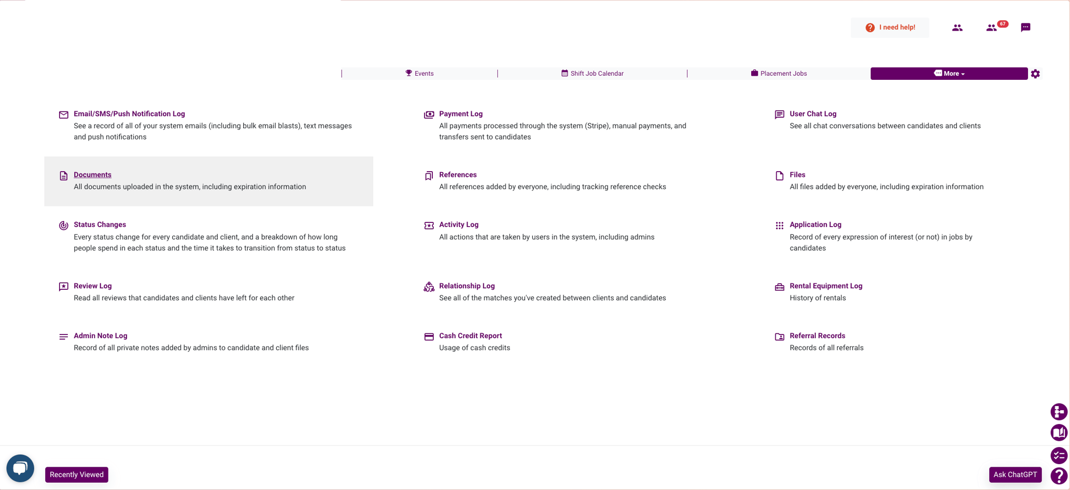Image resolution: width=1070 pixels, height=490 pixels.
Task: Expand the More dropdown menu
Action: 949,74
